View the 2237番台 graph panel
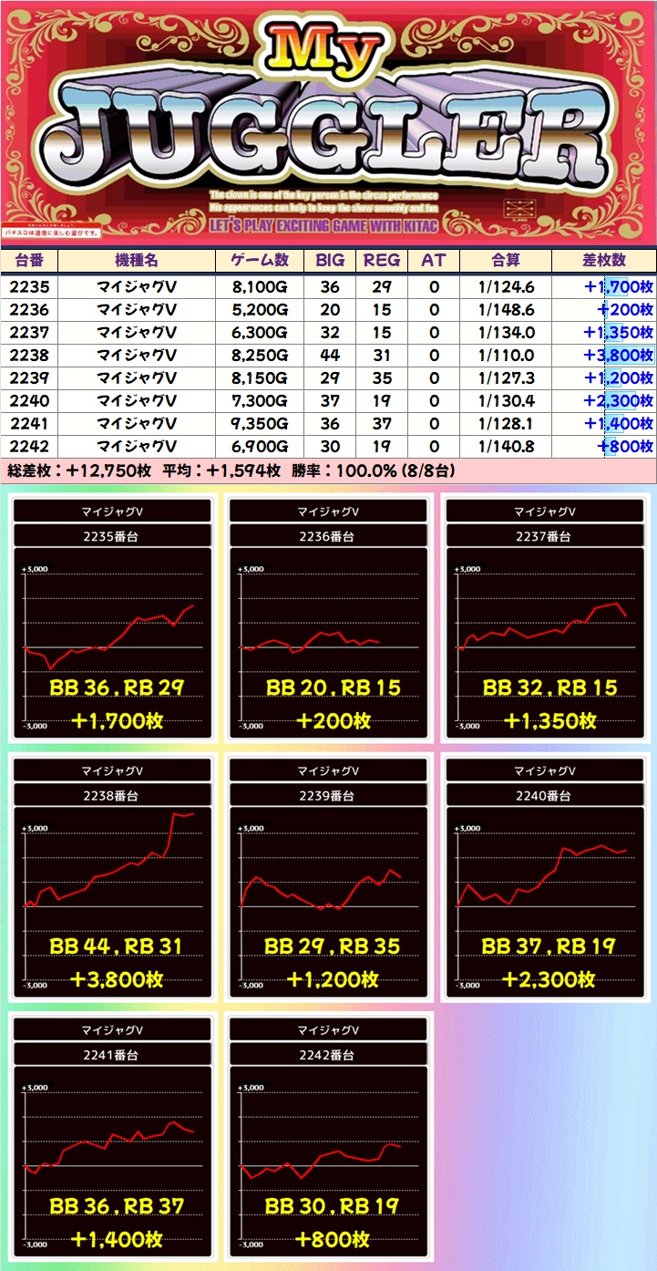This screenshot has width=657, height=1271. 544,629
